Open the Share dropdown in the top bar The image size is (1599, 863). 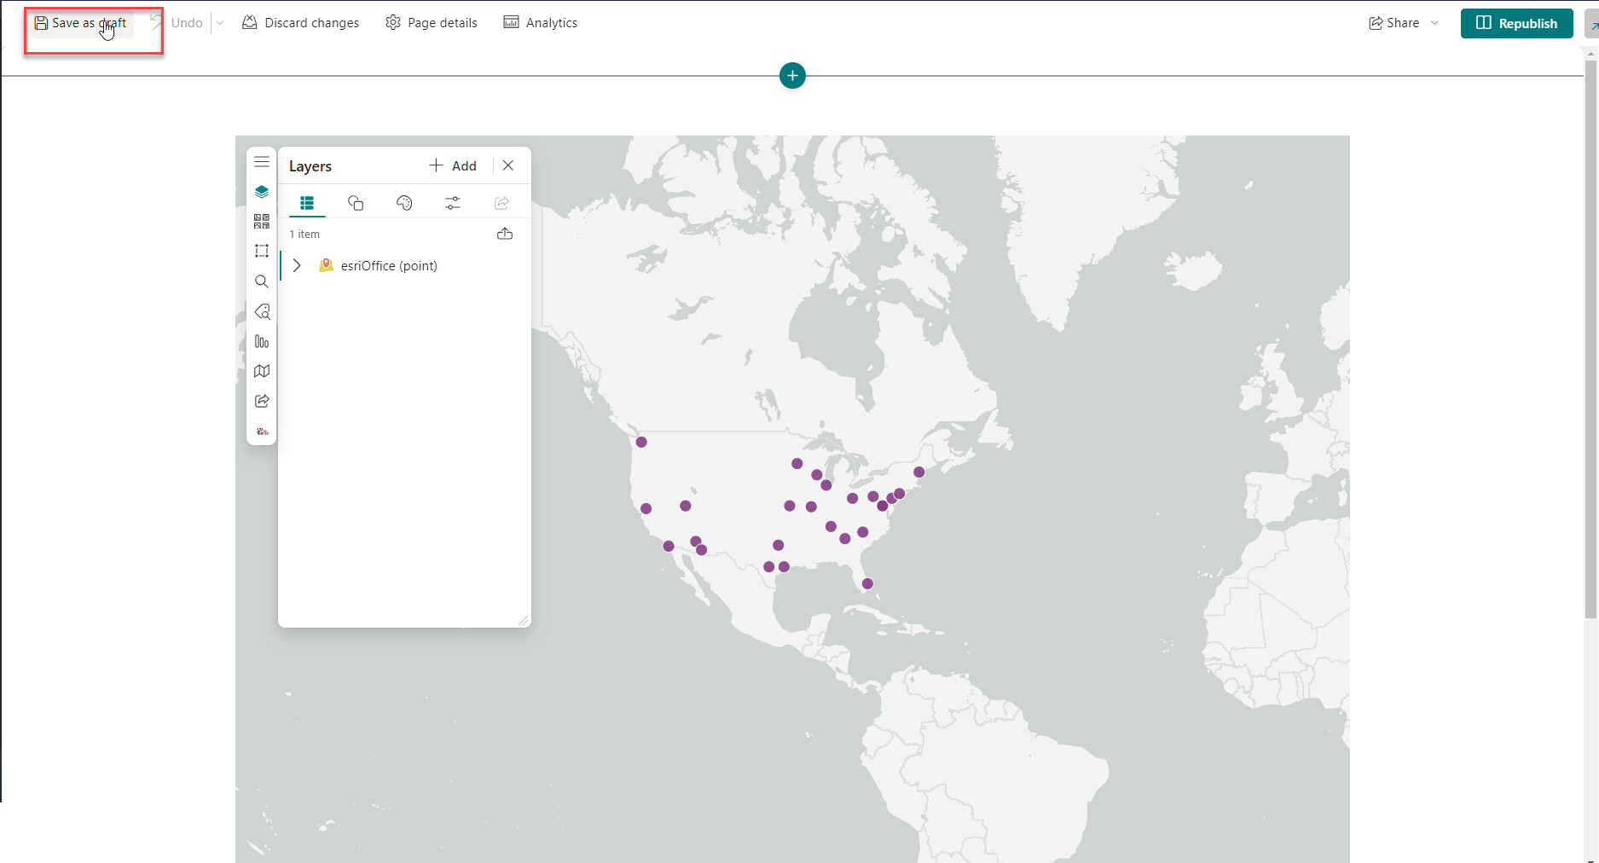pos(1435,22)
